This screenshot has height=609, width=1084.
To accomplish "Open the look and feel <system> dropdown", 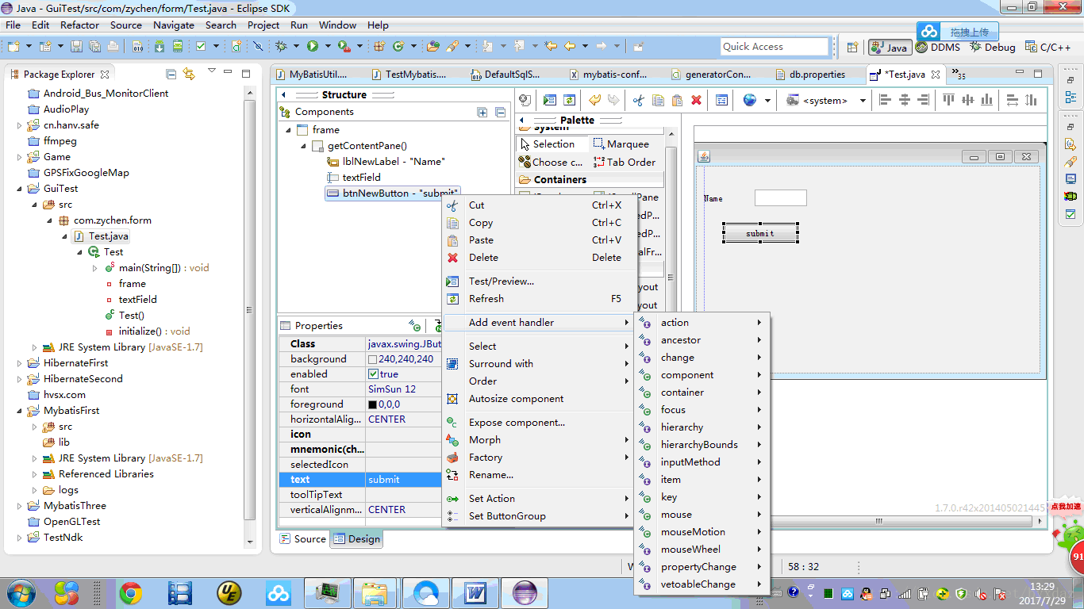I will click(x=863, y=101).
